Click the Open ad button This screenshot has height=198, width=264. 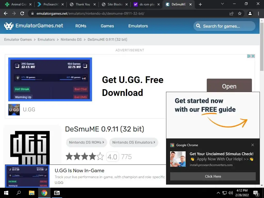pos(229,85)
